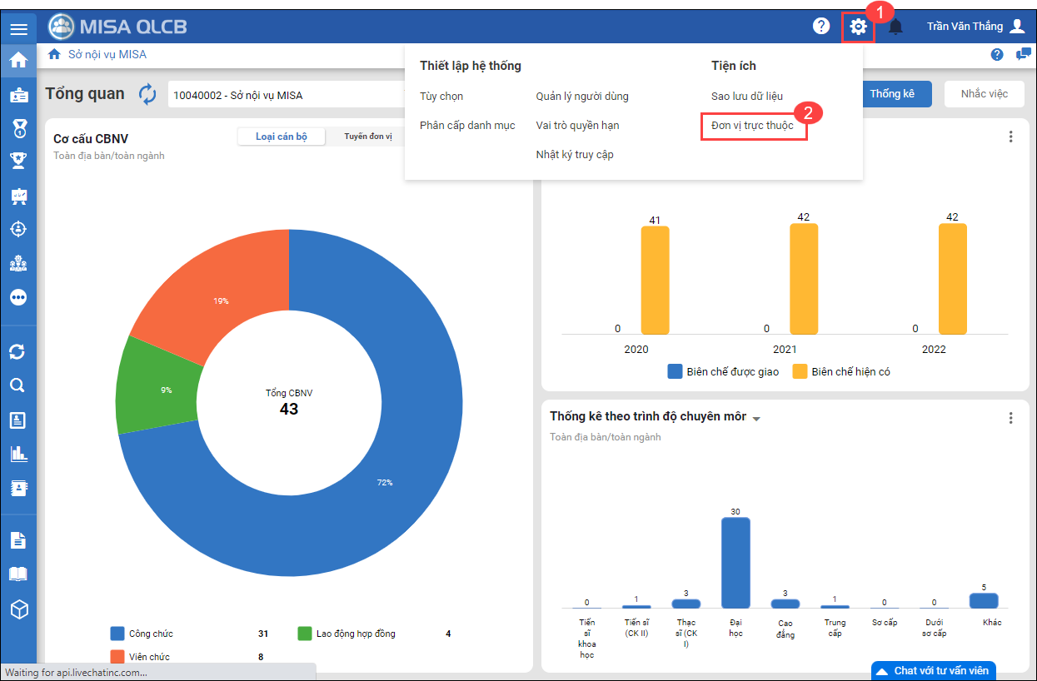This screenshot has width=1037, height=681.
Task: Click the Nhắc việc button
Action: tap(984, 94)
